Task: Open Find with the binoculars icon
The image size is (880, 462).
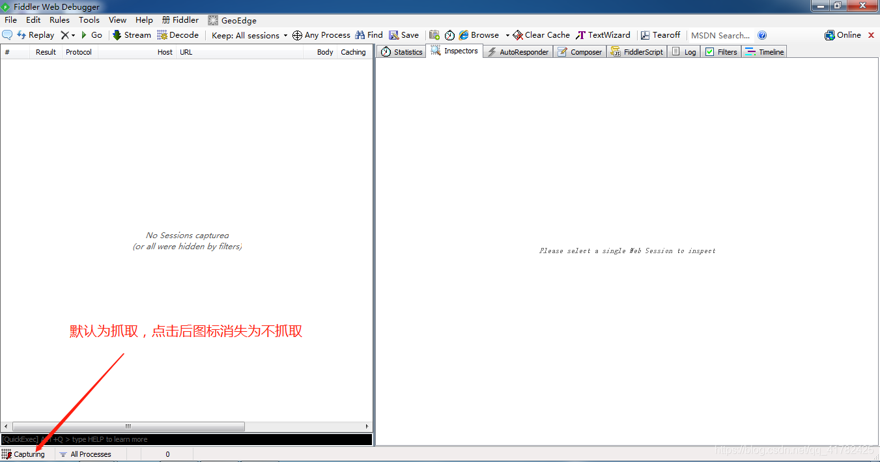Action: coord(369,35)
